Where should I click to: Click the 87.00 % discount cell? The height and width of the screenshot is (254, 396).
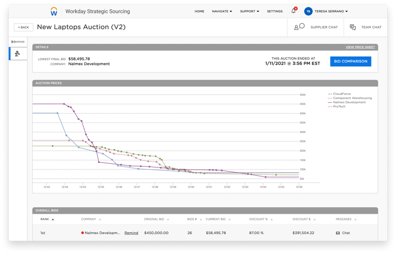coord(256,233)
